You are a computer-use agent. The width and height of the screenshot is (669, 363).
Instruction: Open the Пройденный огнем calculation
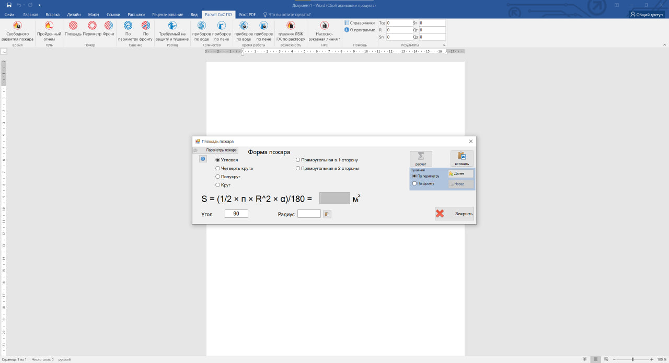pyautogui.click(x=49, y=26)
